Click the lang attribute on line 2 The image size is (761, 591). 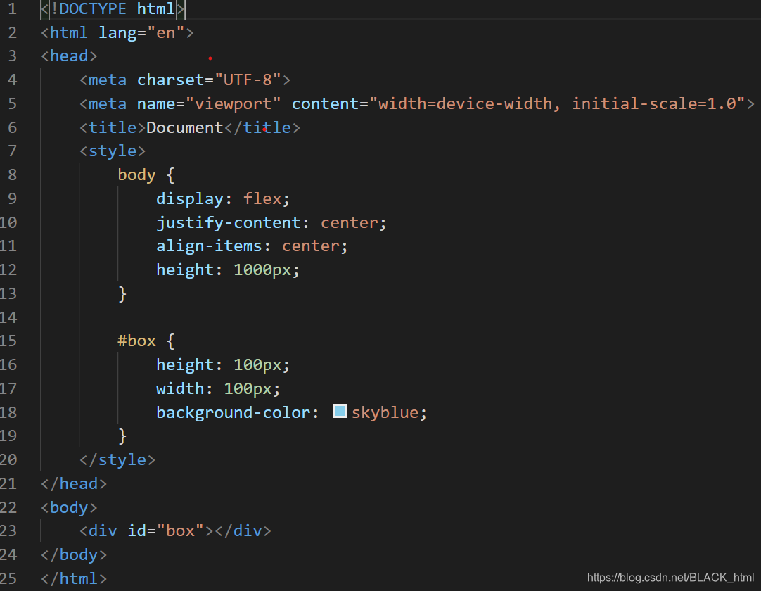click(117, 32)
